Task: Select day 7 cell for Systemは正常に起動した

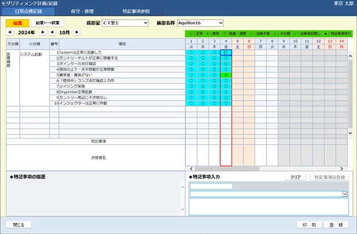Action: click(261, 52)
